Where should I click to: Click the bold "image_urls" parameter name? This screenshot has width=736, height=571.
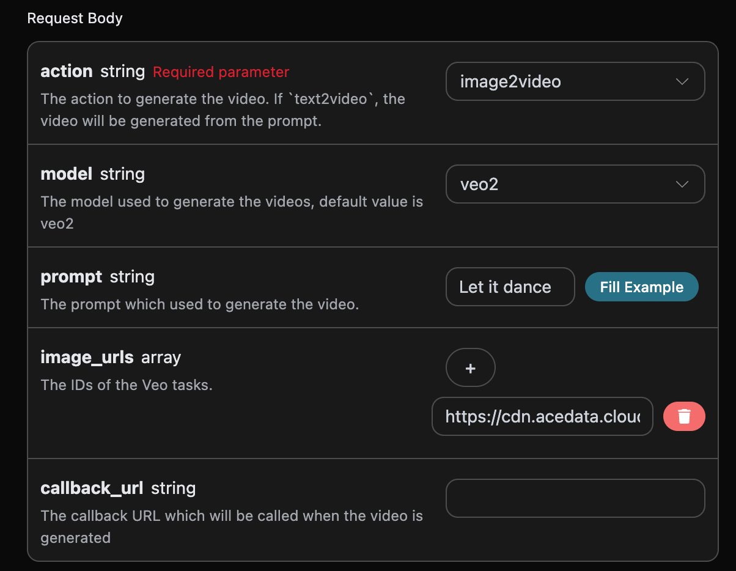point(87,357)
